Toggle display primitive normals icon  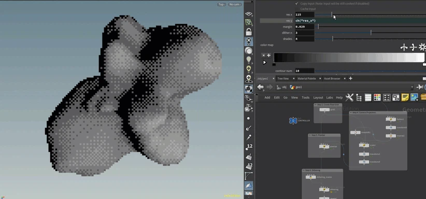(x=249, y=157)
